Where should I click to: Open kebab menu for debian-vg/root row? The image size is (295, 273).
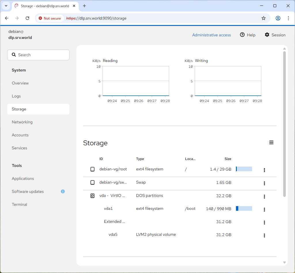point(264,170)
